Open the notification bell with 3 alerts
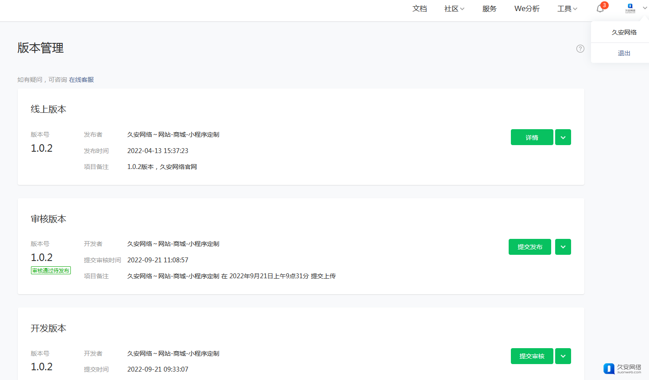 [600, 9]
